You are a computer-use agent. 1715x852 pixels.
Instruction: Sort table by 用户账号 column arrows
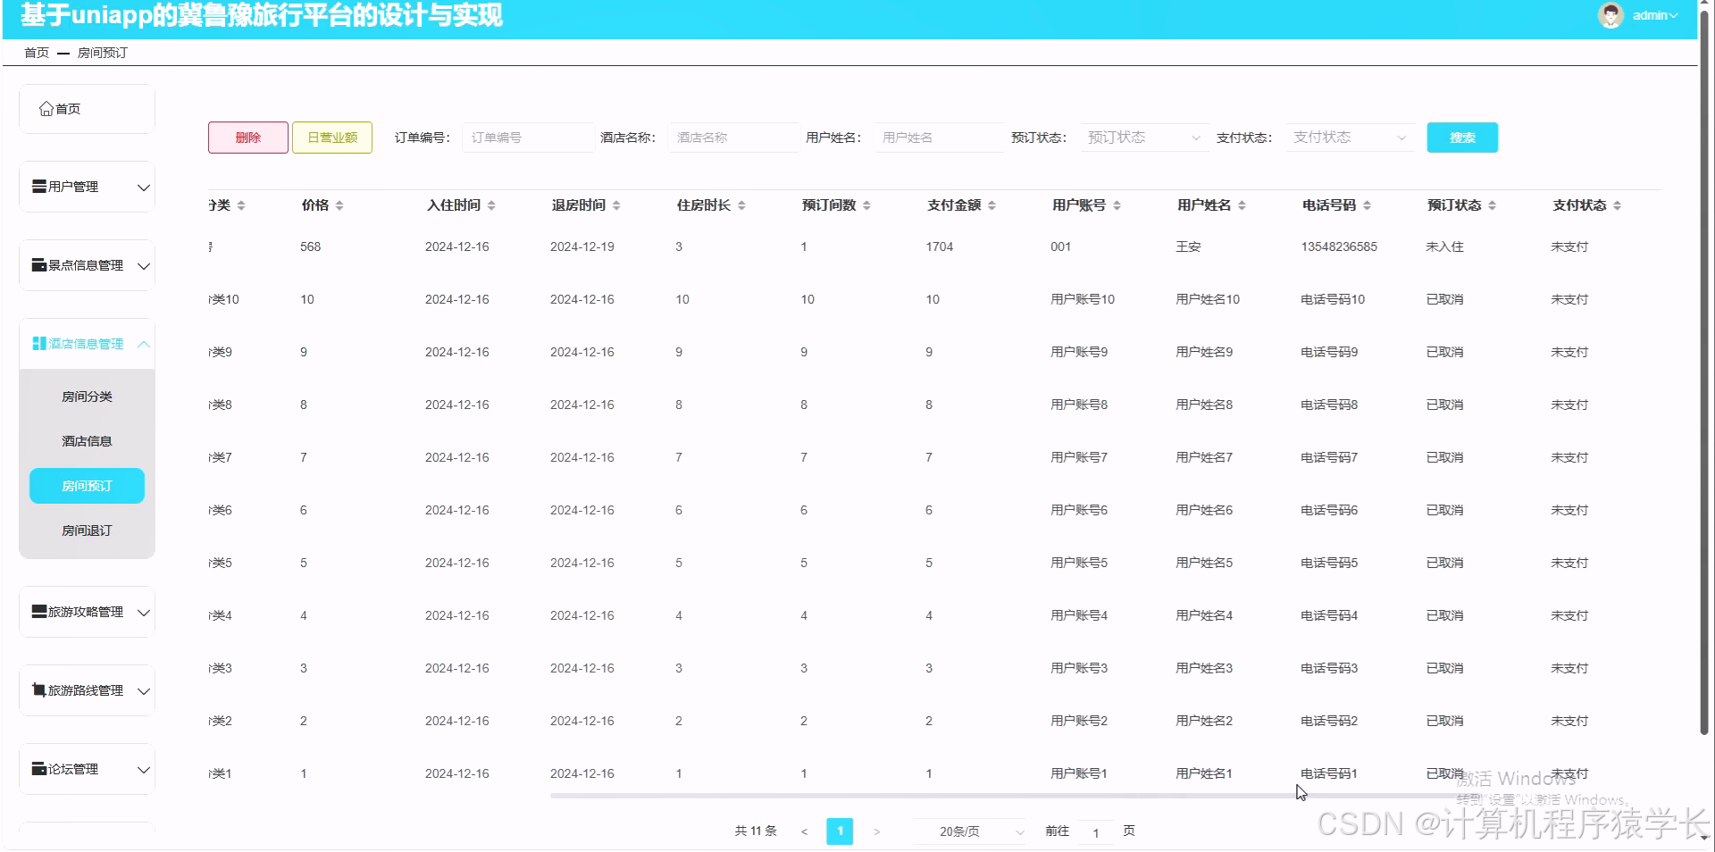point(1117,205)
